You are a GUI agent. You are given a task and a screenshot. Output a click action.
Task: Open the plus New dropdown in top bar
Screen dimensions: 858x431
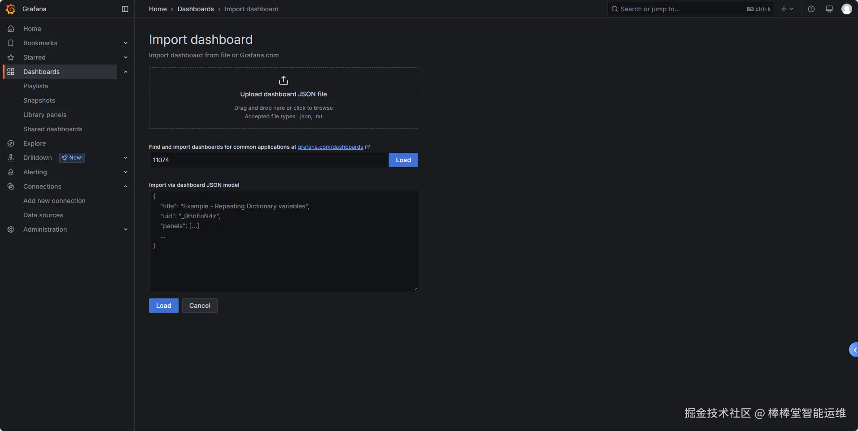coord(787,9)
